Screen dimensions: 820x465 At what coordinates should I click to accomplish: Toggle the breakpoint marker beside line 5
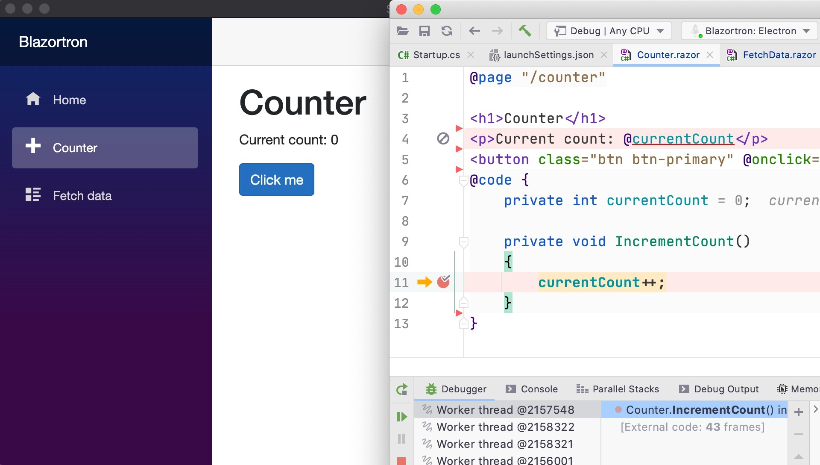point(459,149)
